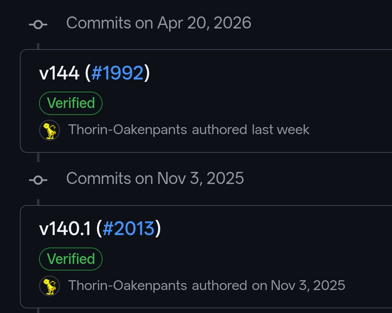
Task: Click the v140.1 commit title
Action: [x=65, y=228]
